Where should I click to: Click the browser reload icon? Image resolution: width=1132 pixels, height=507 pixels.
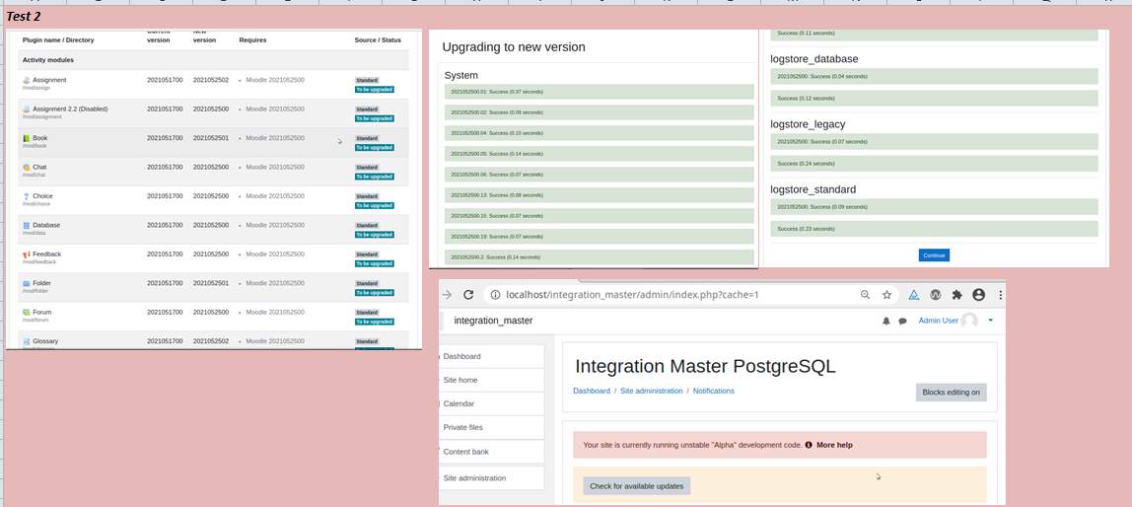(x=468, y=295)
